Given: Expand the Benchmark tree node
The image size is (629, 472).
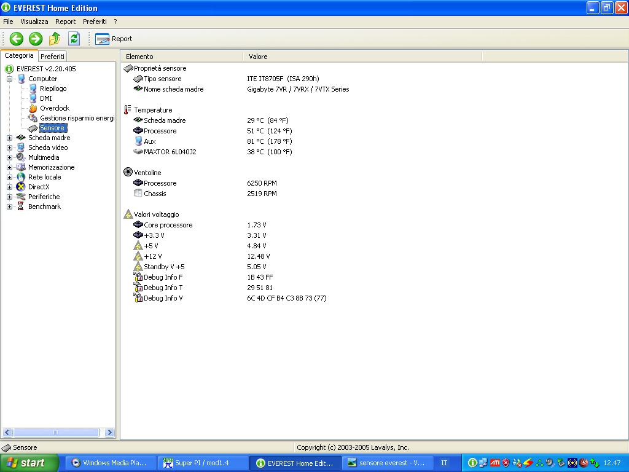Looking at the screenshot, I should click(x=9, y=206).
